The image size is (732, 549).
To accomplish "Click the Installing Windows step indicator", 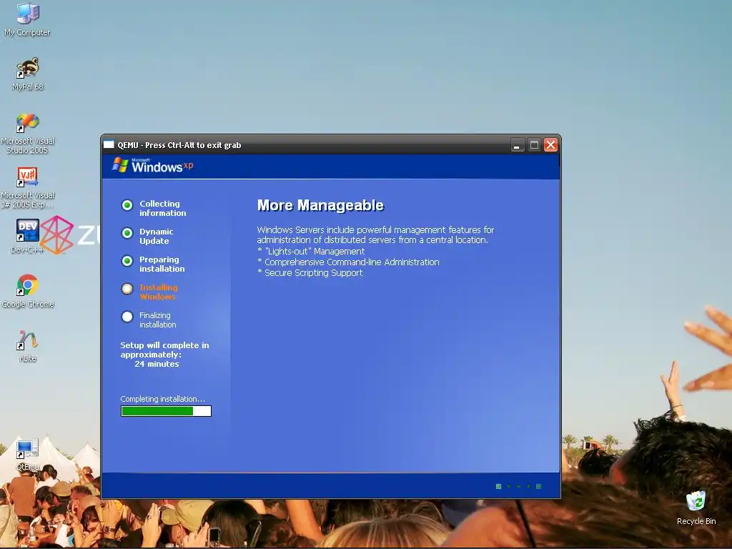I will 127,289.
